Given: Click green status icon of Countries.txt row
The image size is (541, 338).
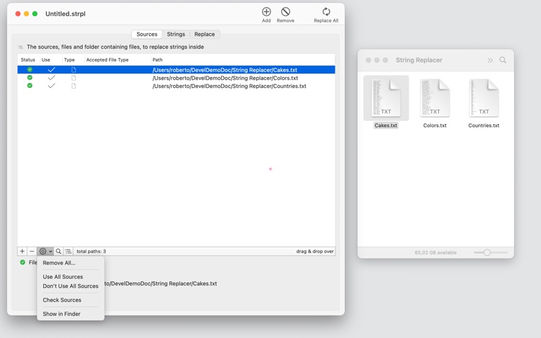Looking at the screenshot, I should [x=30, y=86].
